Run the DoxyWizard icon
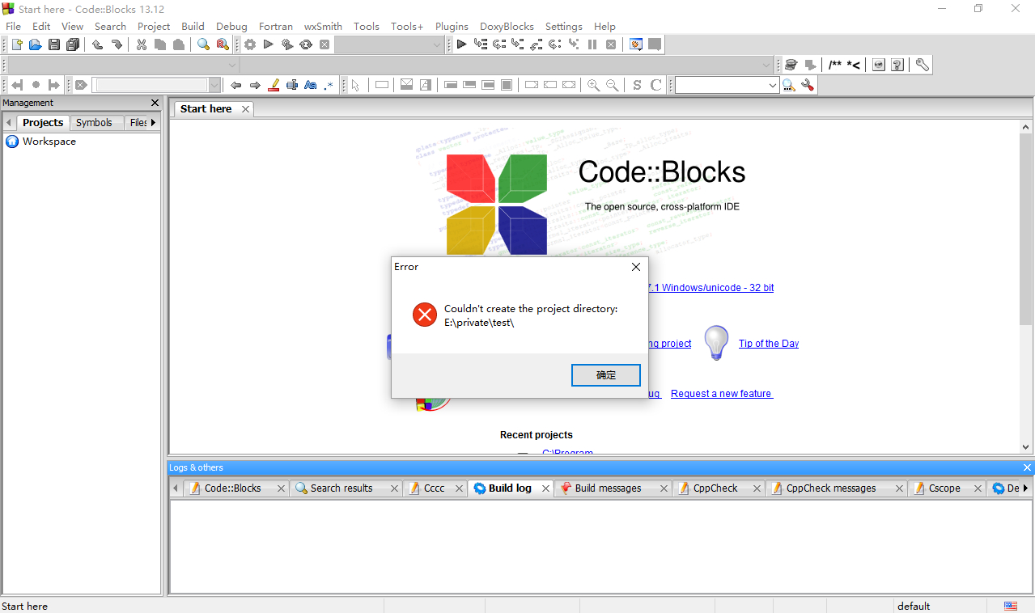Image resolution: width=1035 pixels, height=613 pixels. (x=791, y=65)
